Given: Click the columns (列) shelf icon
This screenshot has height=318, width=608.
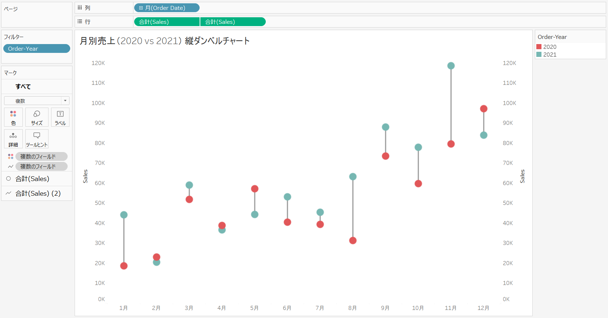Looking at the screenshot, I should [x=80, y=8].
